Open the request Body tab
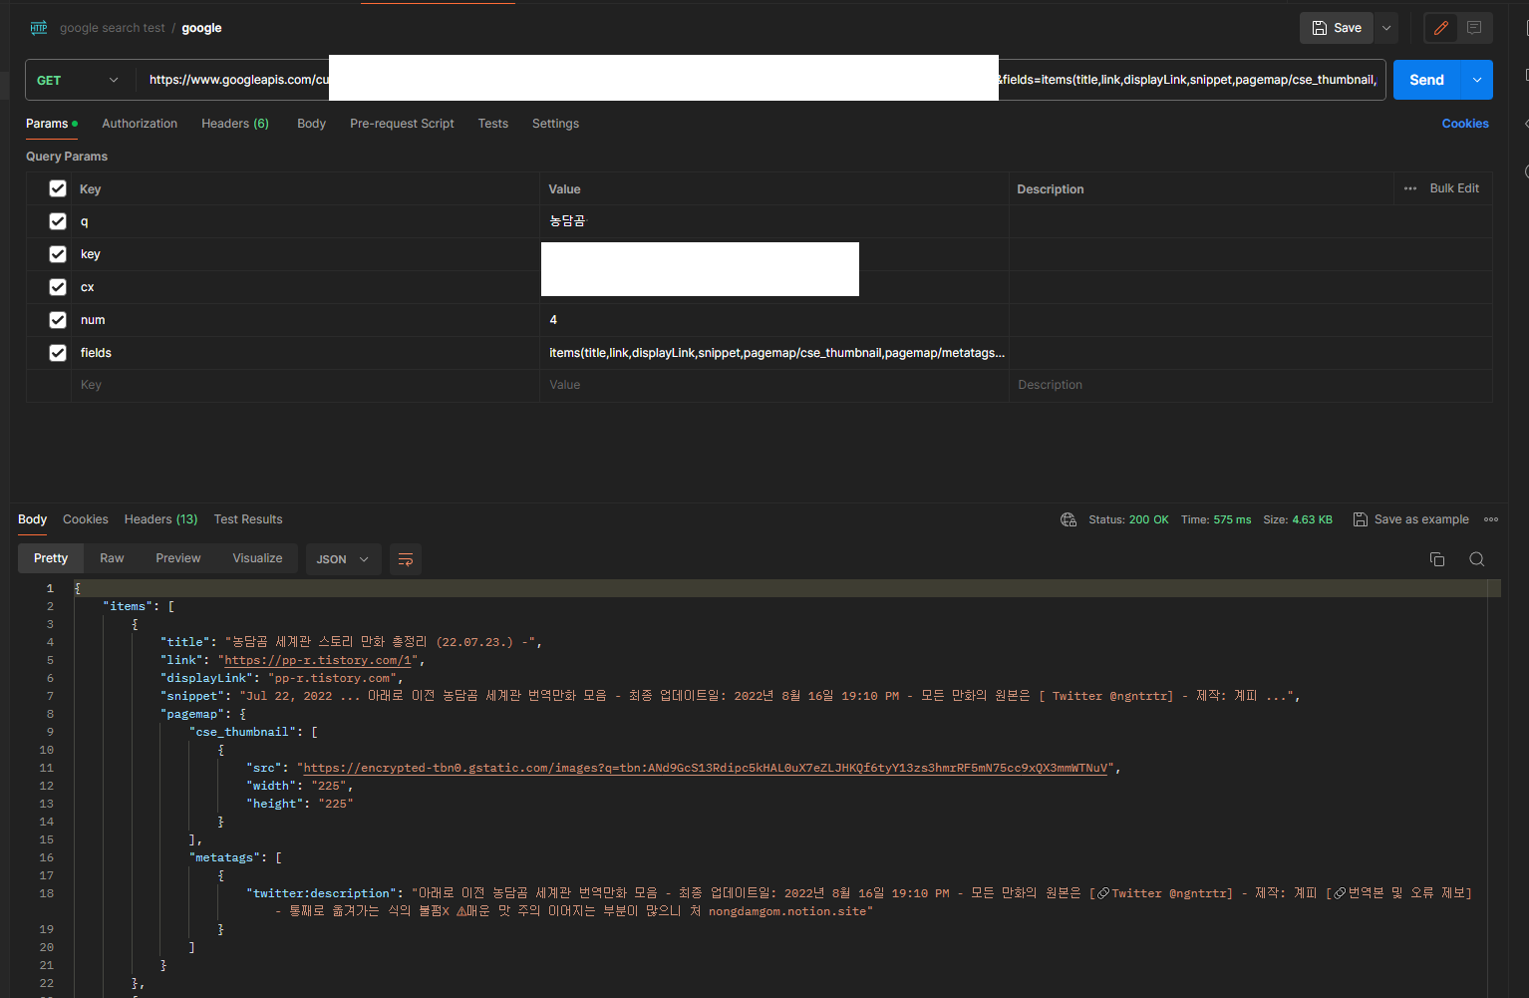 [x=311, y=124]
